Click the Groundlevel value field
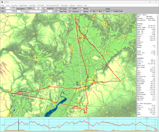 pyautogui.click(x=21, y=11)
